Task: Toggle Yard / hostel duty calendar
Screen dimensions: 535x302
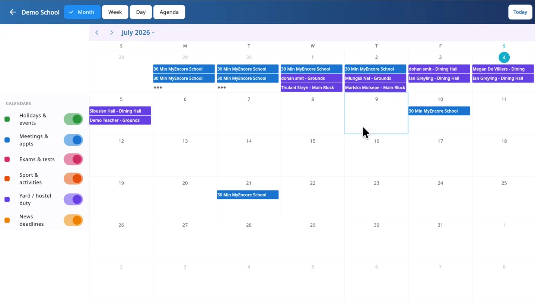Action: pos(73,200)
